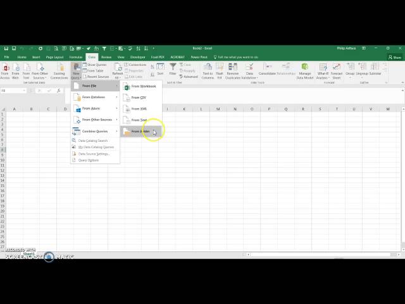Image resolution: width=405 pixels, height=304 pixels.
Task: Click the Subtotal icon
Action: pos(375,69)
